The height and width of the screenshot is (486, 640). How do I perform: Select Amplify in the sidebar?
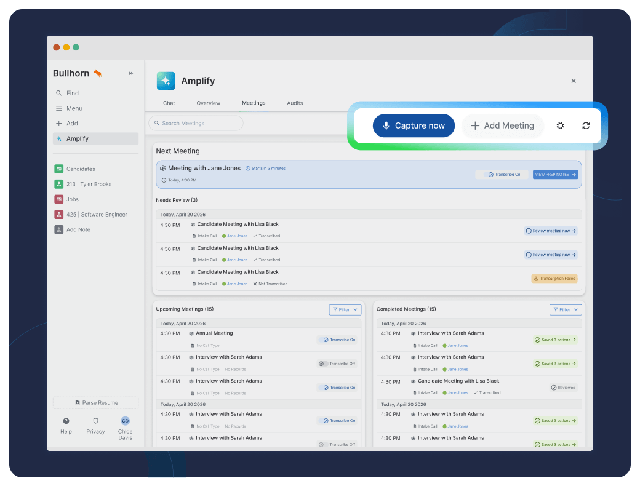tap(95, 138)
